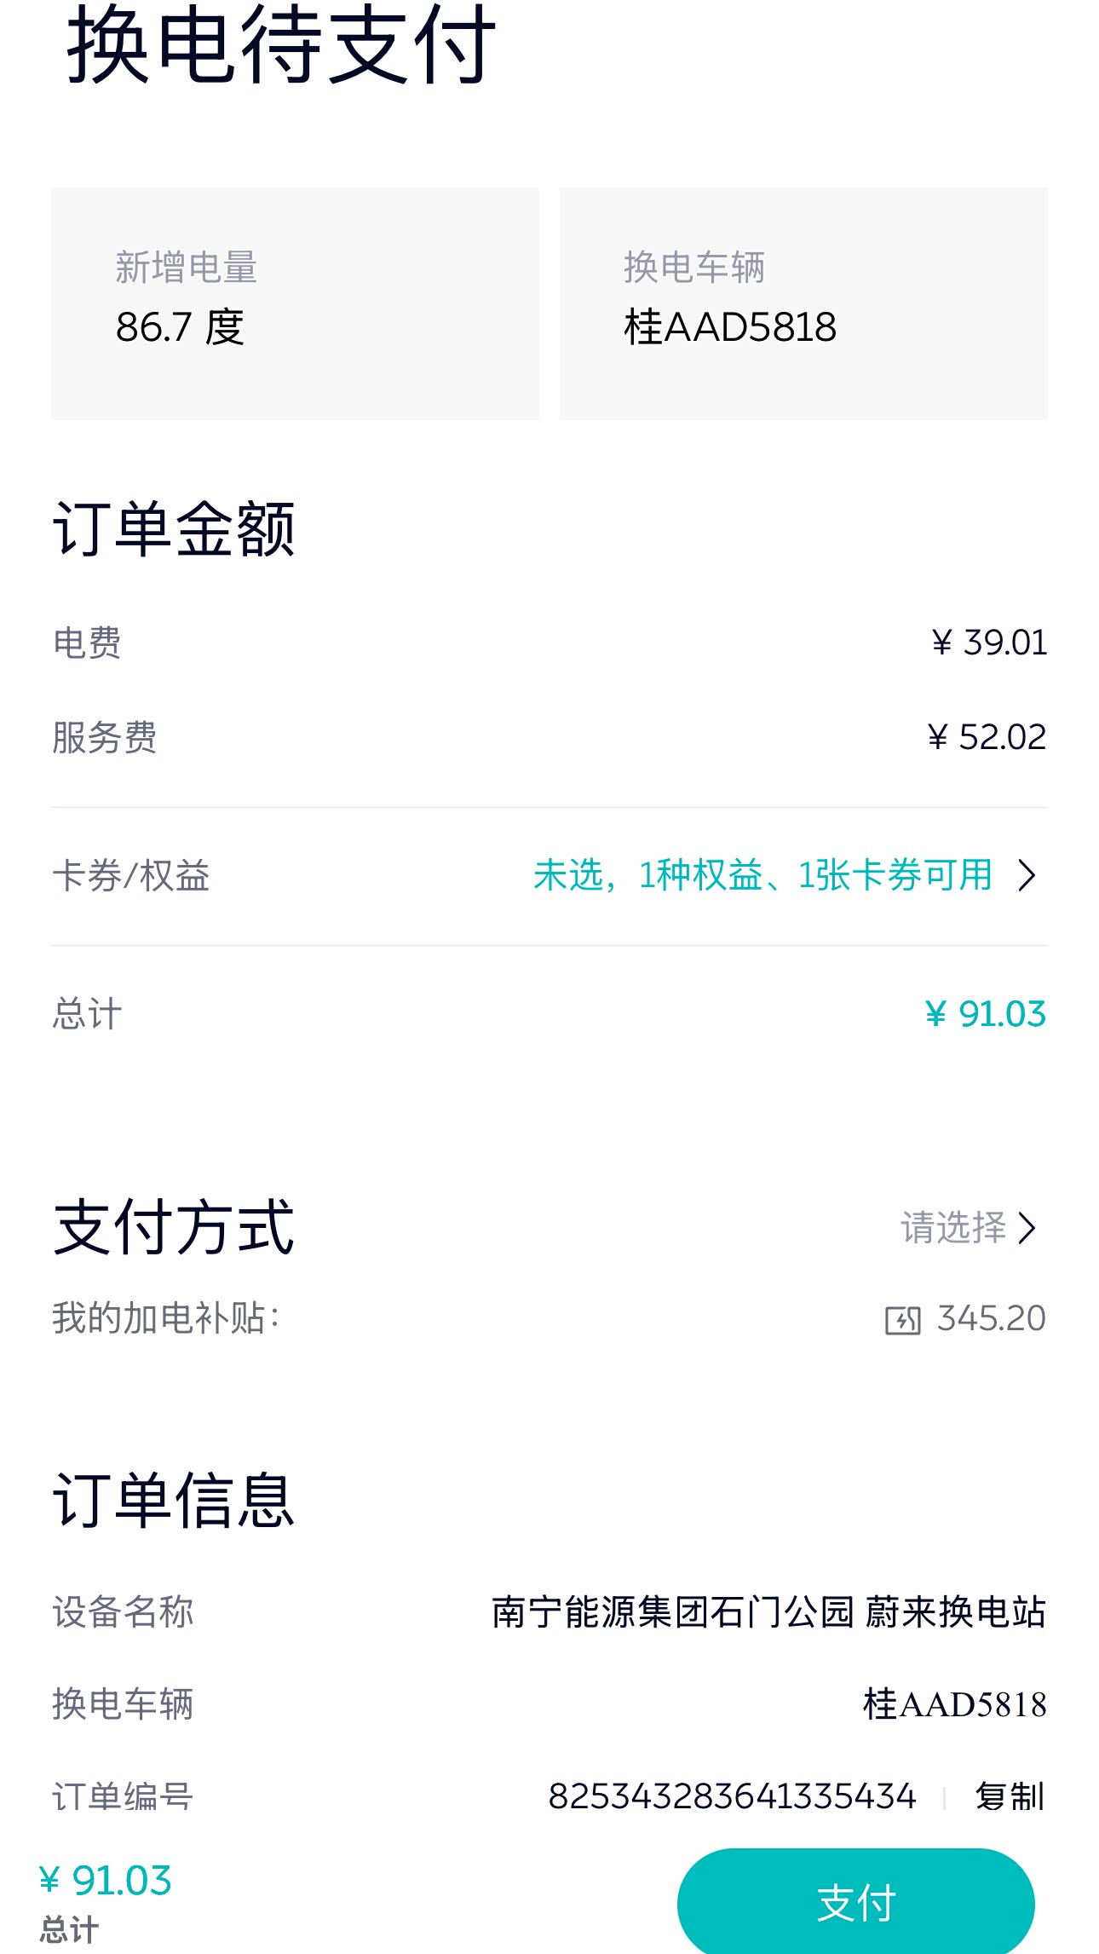The width and height of the screenshot is (1099, 1954).
Task: Tap the 新增电量 86.7 度 card
Action: [x=295, y=303]
